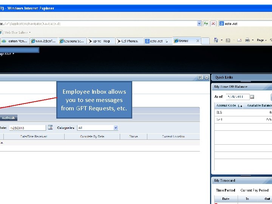Image resolution: width=272 pixels, height=204 pixels.
Task: Click the search provider icon in search box
Action: pyautogui.click(x=221, y=23)
